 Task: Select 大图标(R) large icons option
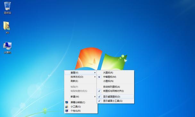(115, 73)
